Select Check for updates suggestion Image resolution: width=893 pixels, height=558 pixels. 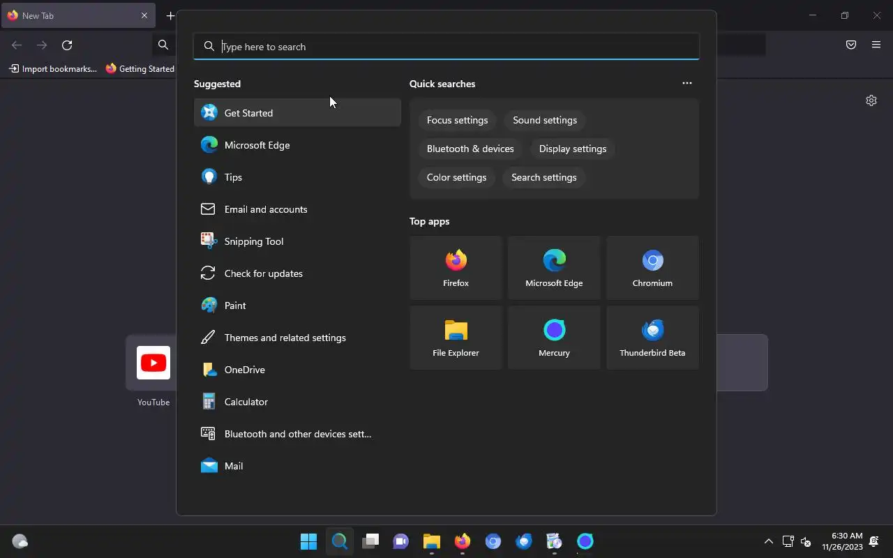tap(297, 273)
